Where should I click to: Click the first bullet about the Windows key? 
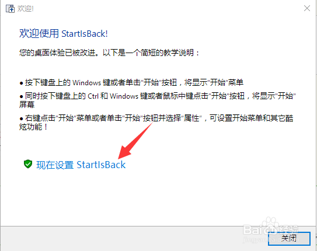(x=131, y=82)
